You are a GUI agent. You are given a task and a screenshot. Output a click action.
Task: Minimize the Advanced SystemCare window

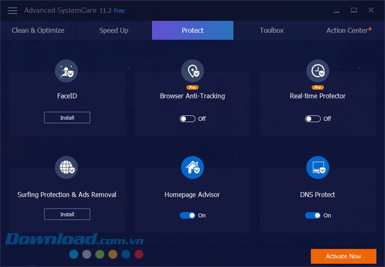(x=336, y=11)
